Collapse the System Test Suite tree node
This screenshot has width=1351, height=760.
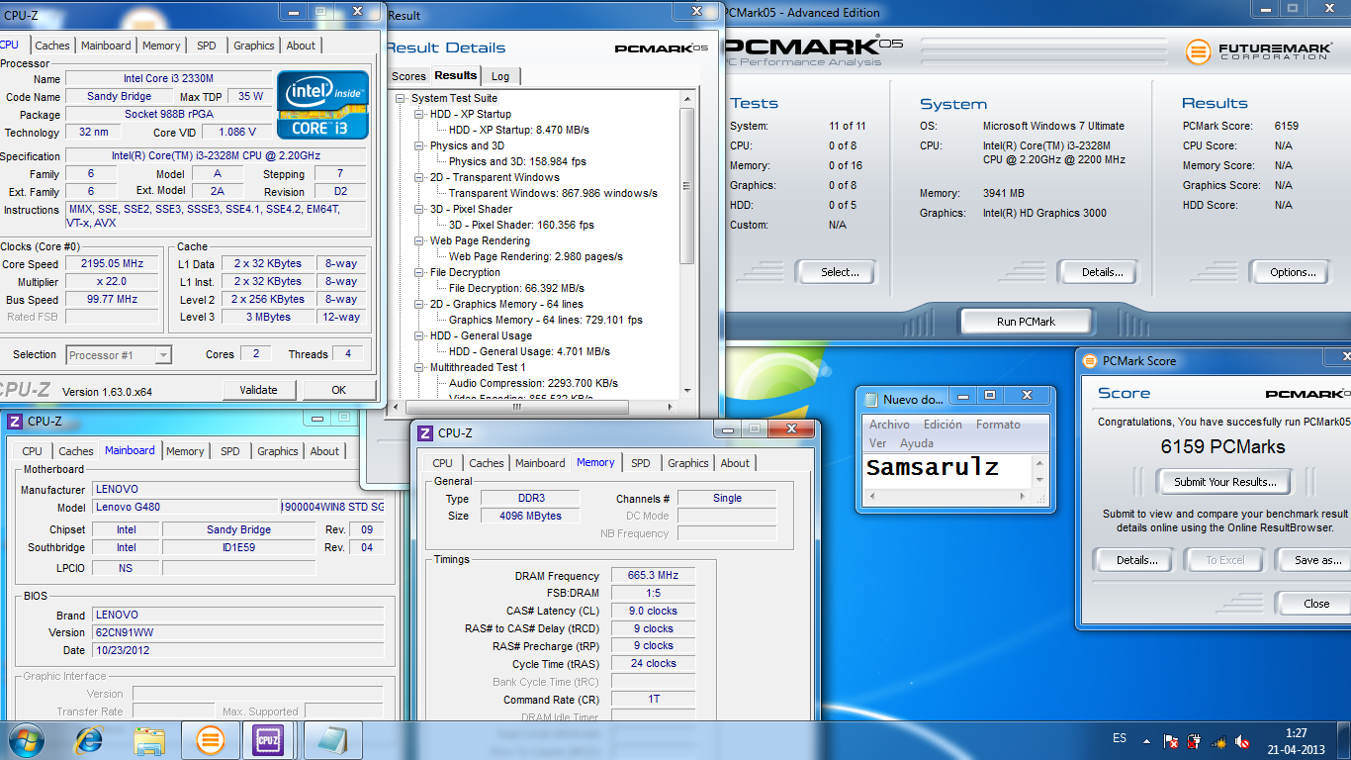point(402,98)
